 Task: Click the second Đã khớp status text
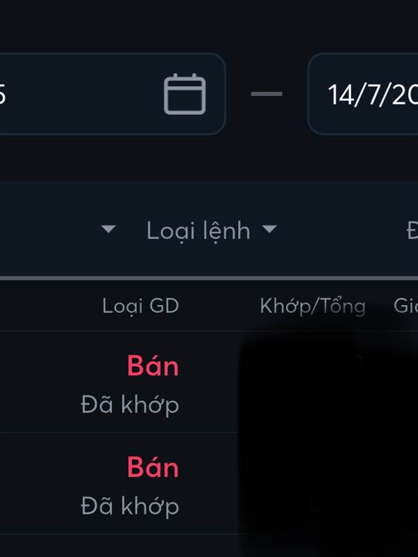coord(130,506)
